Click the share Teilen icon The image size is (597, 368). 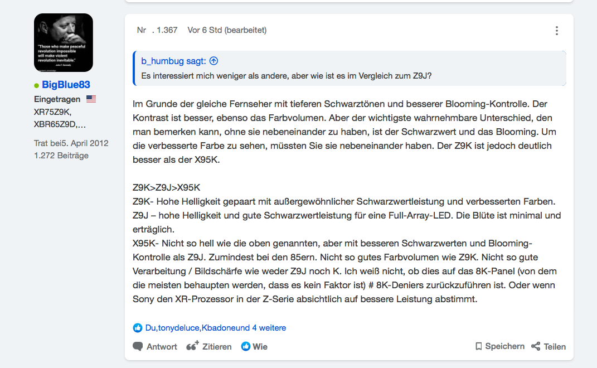(x=536, y=346)
